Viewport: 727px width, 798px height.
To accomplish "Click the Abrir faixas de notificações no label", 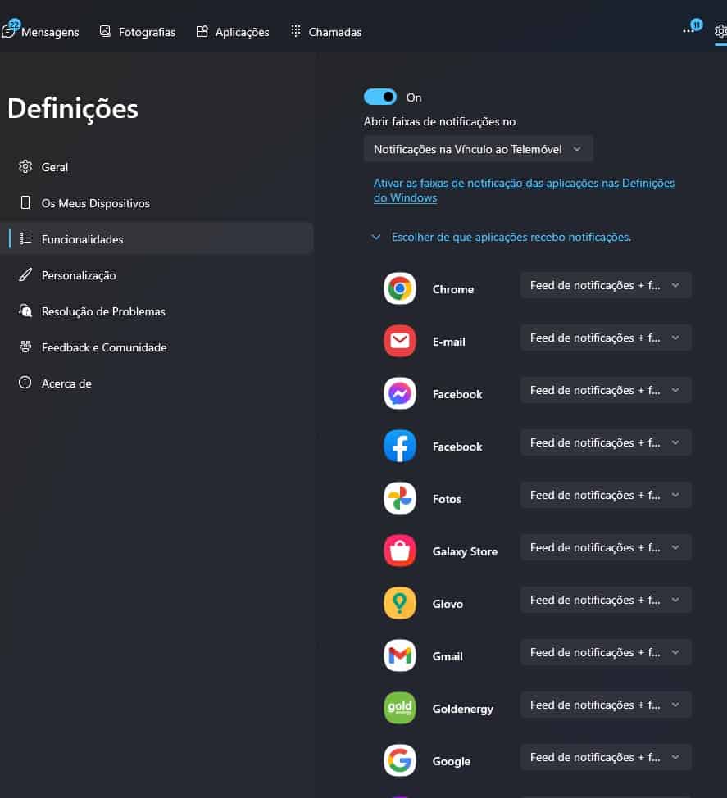I will (439, 121).
